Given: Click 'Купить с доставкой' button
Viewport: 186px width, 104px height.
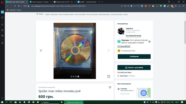Looking at the screenshot, I should tap(134, 68).
